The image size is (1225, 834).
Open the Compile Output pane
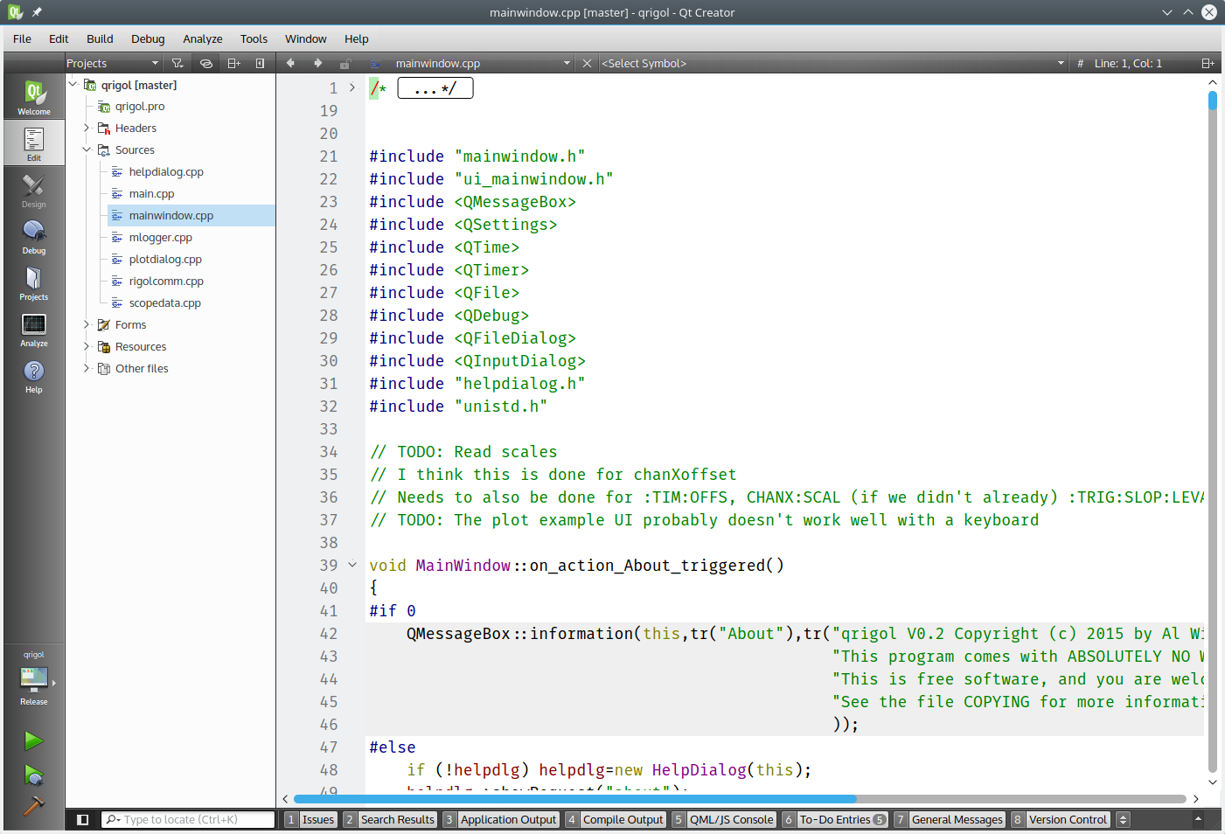pyautogui.click(x=623, y=819)
